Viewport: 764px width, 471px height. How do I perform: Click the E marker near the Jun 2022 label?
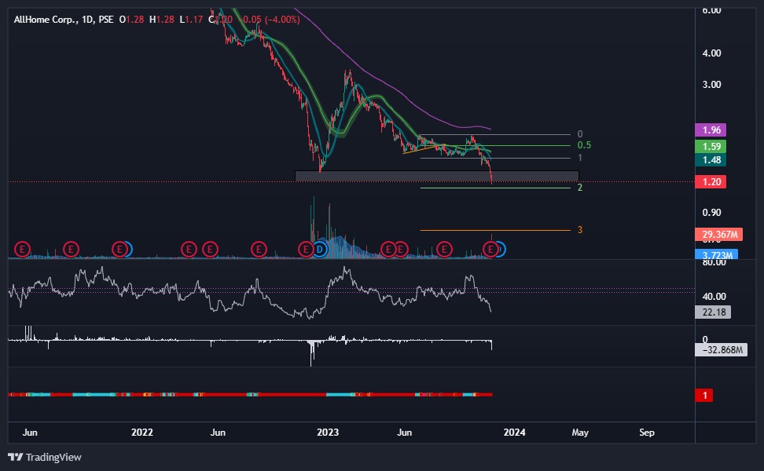[209, 249]
